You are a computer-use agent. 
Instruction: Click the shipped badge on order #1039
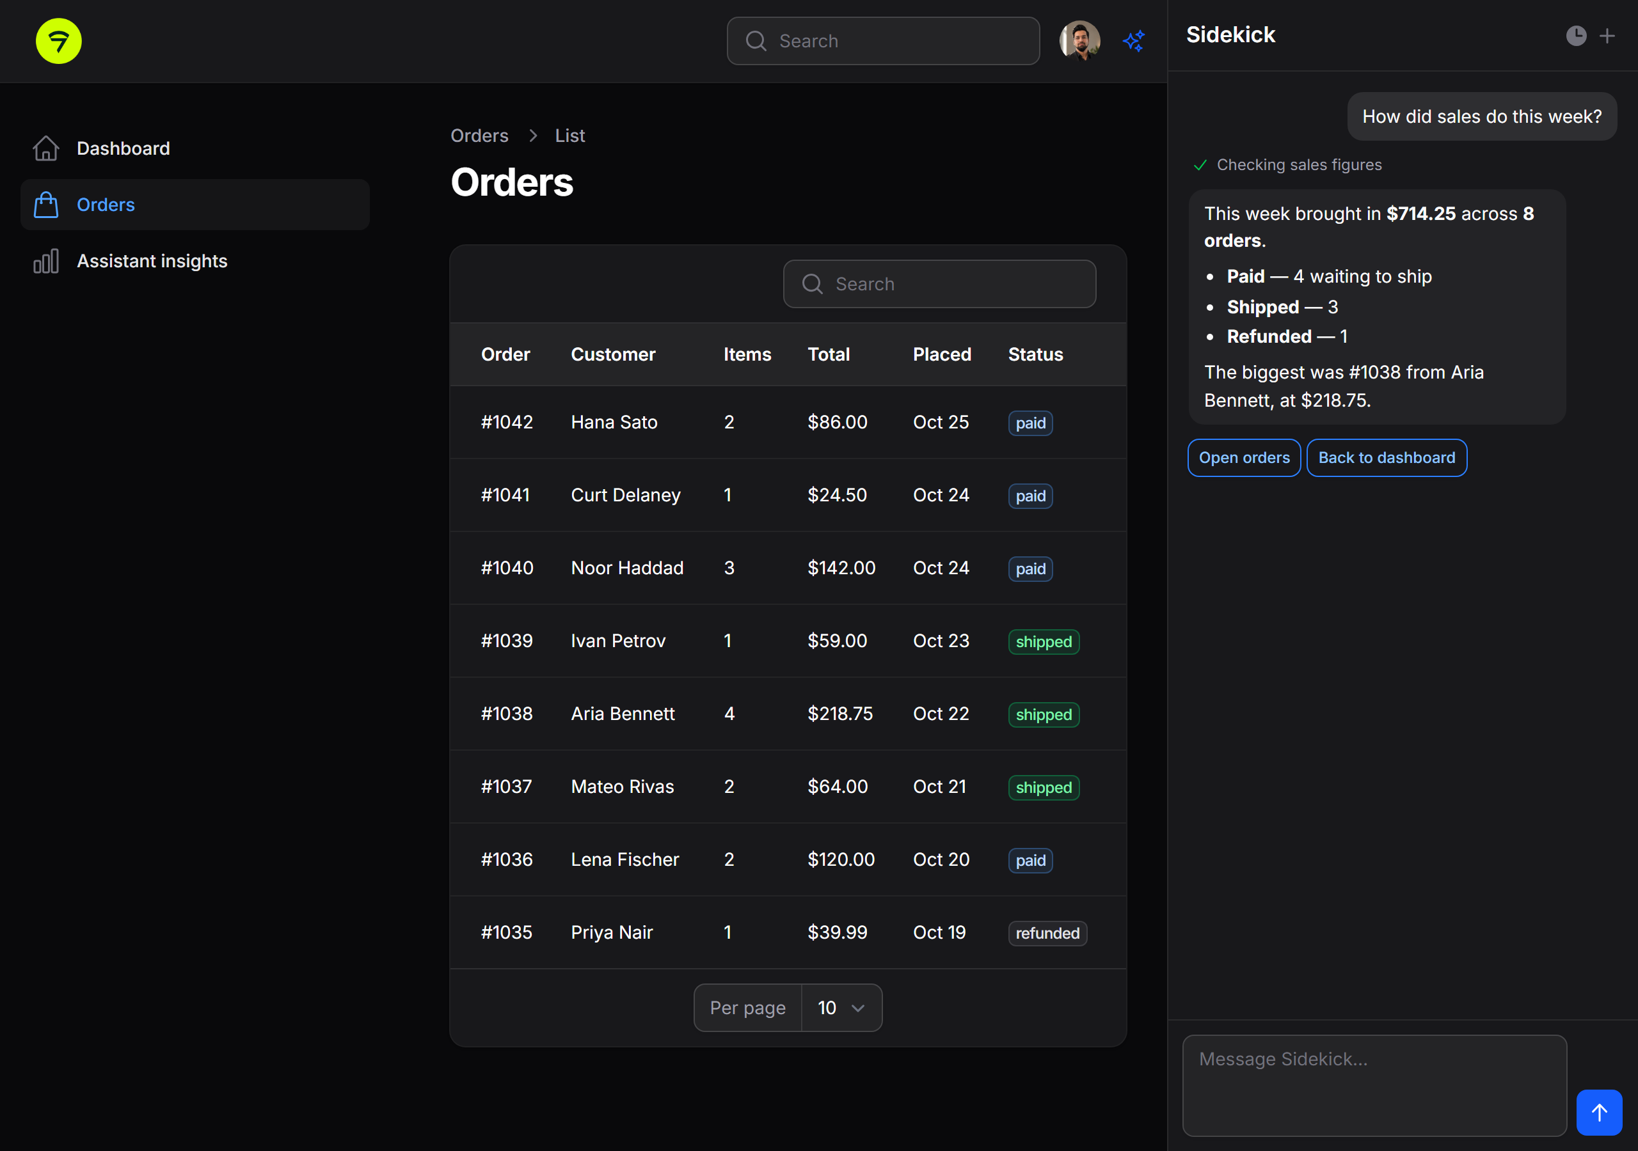[1043, 641]
